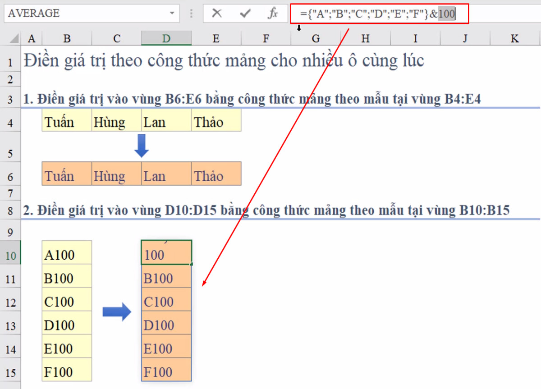This screenshot has width=541, height=389.
Task: Select column B header
Action: click(67, 39)
